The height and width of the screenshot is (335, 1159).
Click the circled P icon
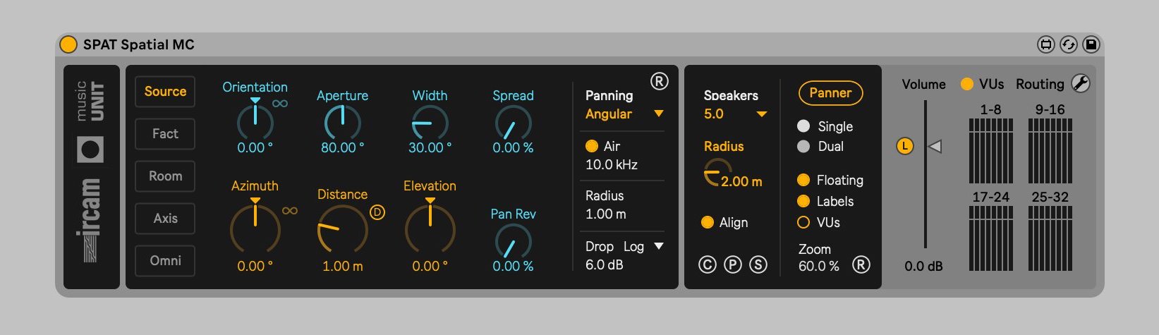click(x=733, y=265)
